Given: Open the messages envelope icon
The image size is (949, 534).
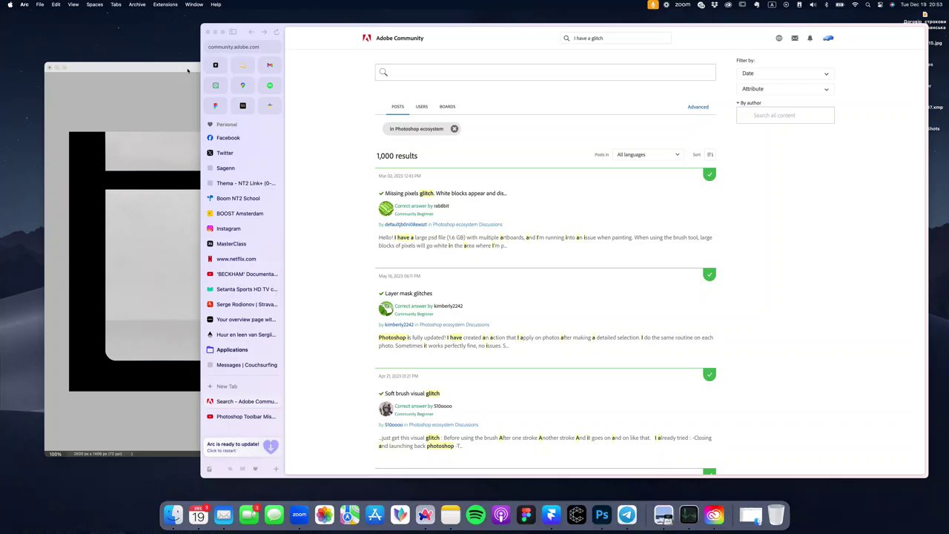Looking at the screenshot, I should click(x=794, y=38).
